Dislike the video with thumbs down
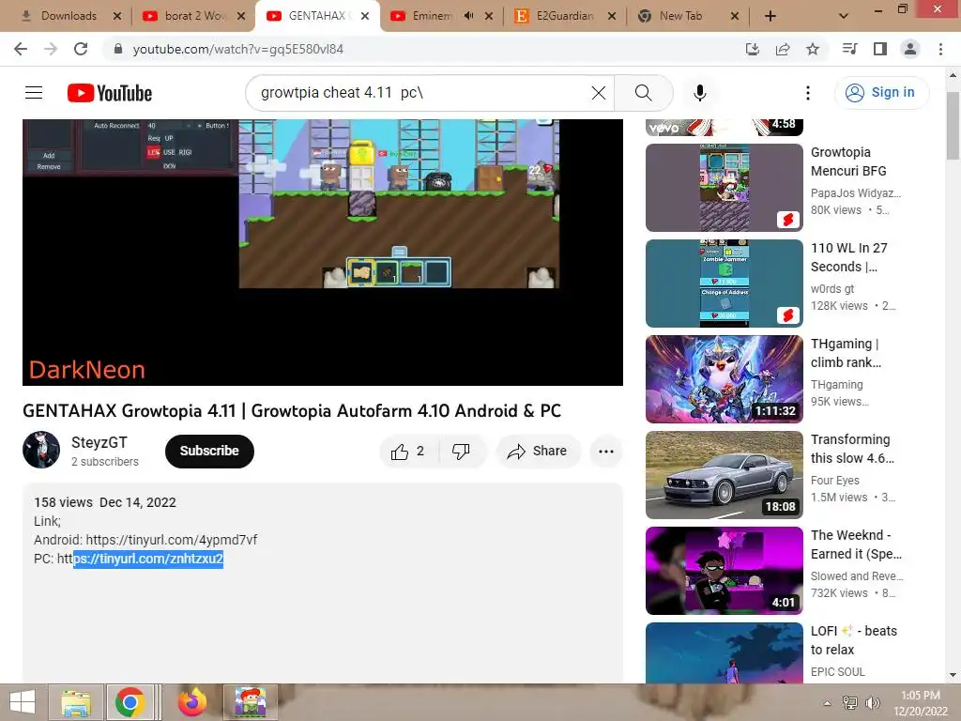Screen dimensions: 961x721 (461, 452)
